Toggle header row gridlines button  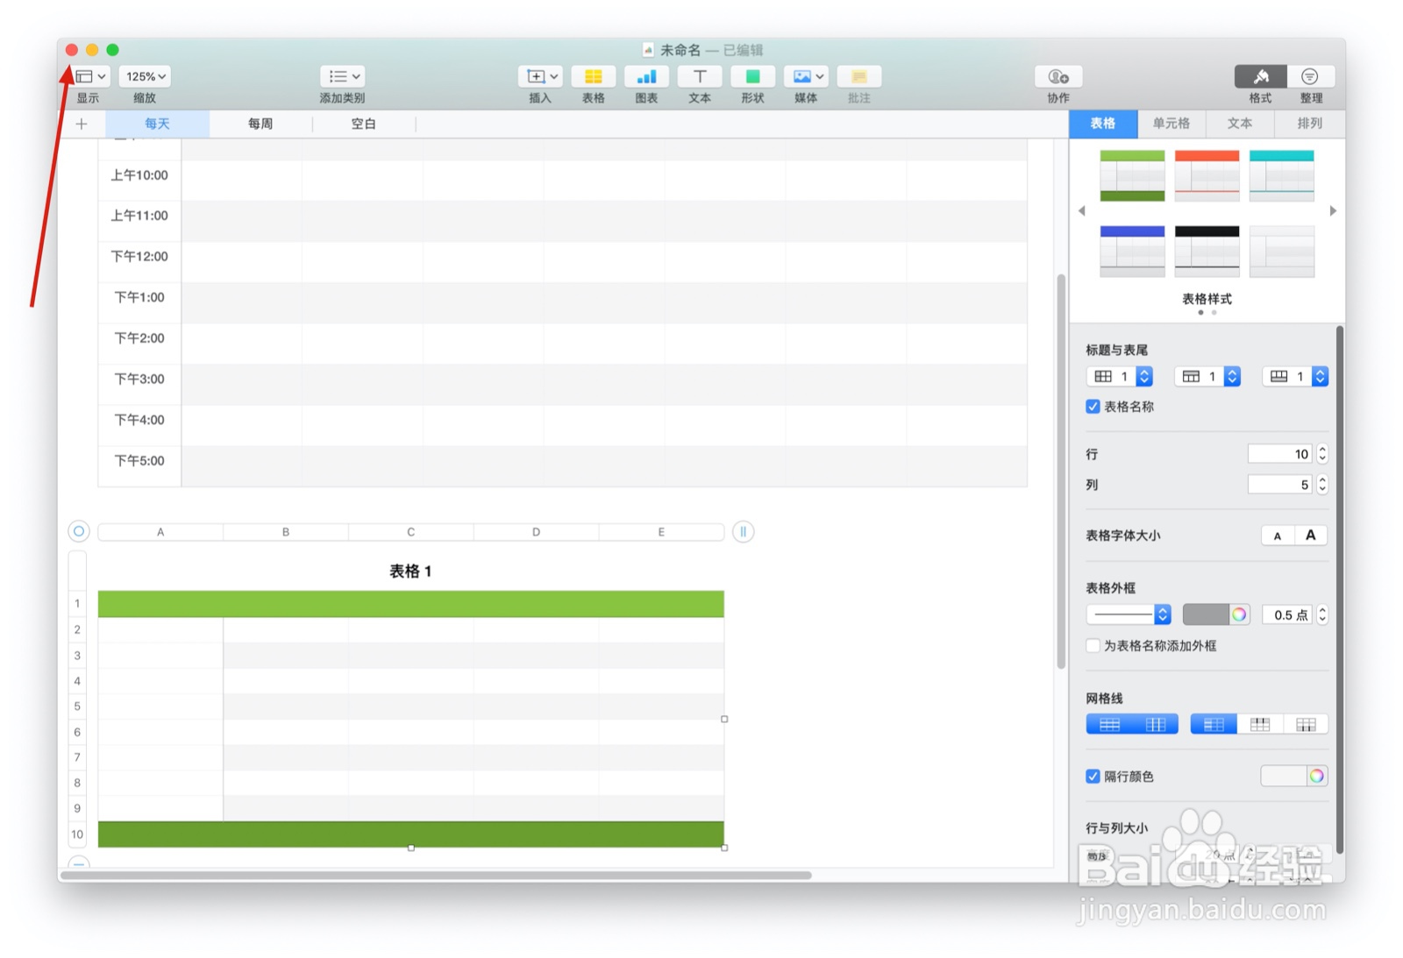point(1260,724)
